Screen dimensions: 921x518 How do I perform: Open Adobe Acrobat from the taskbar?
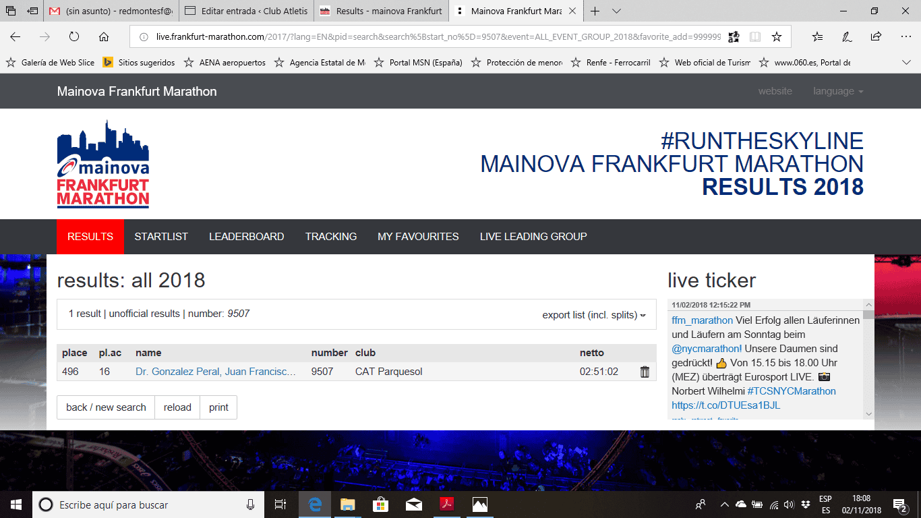pyautogui.click(x=446, y=505)
